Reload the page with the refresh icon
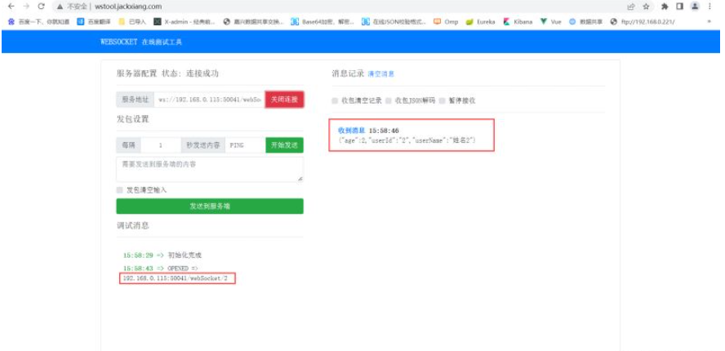The width and height of the screenshot is (725, 351). pyautogui.click(x=41, y=7)
